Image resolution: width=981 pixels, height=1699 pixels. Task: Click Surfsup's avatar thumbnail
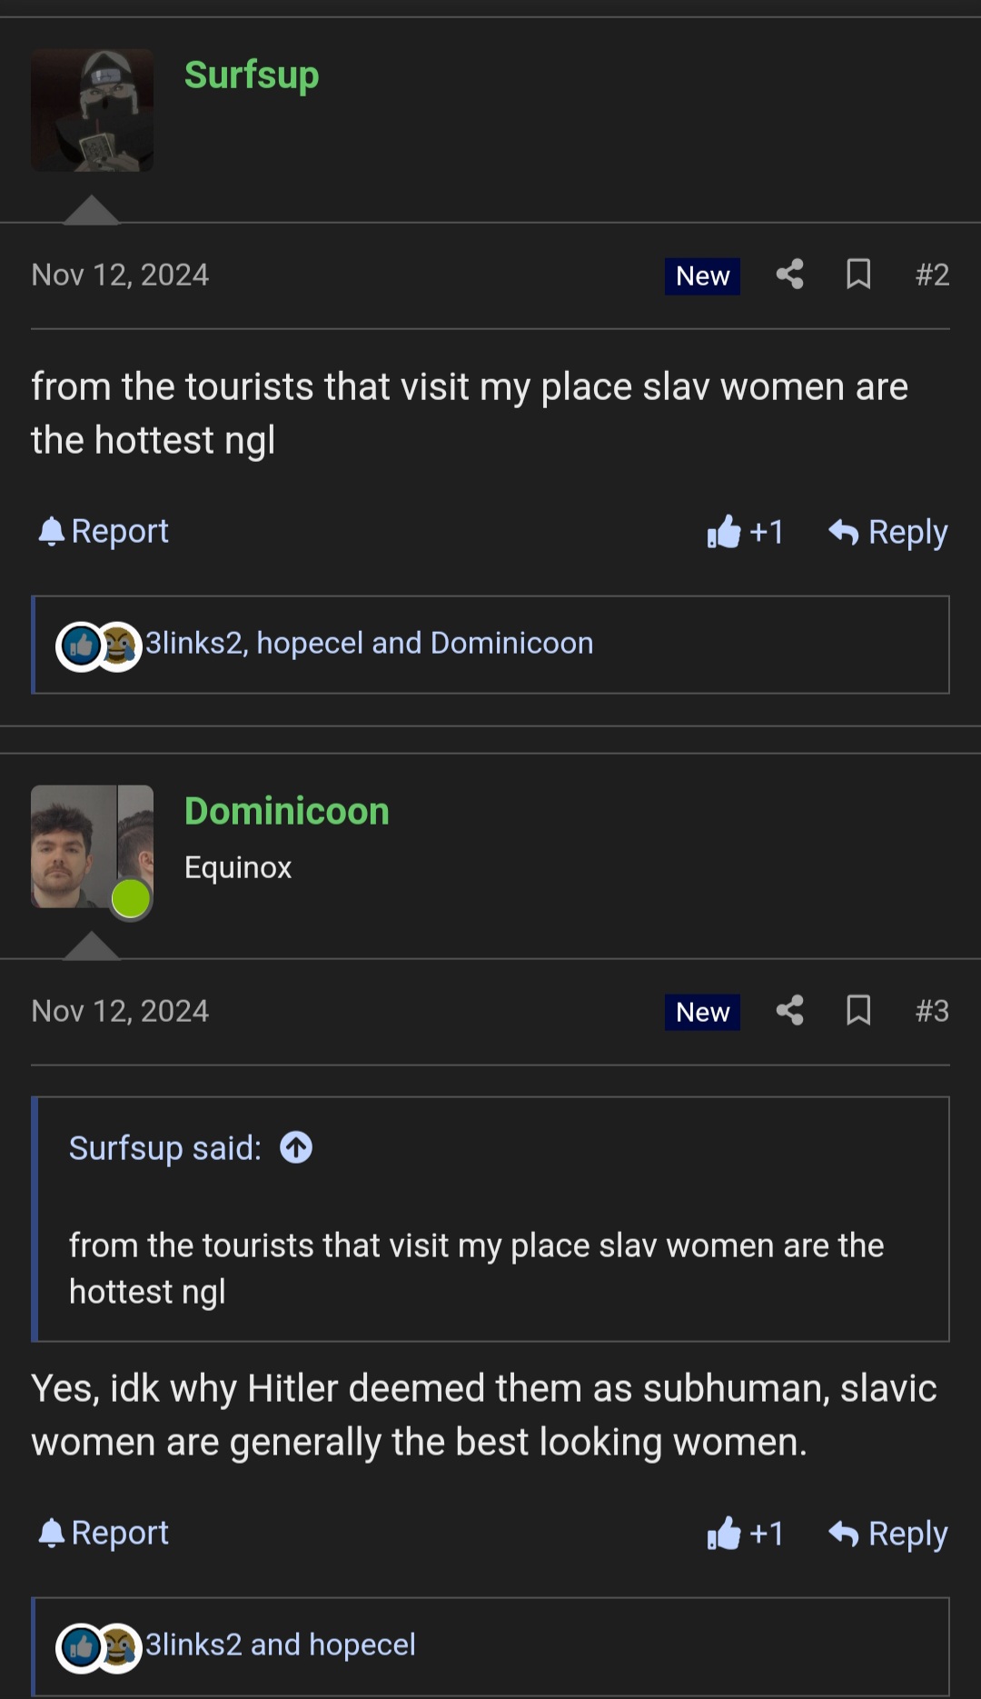(92, 110)
